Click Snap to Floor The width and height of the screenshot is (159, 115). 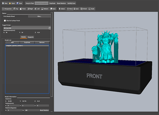click(30, 3)
